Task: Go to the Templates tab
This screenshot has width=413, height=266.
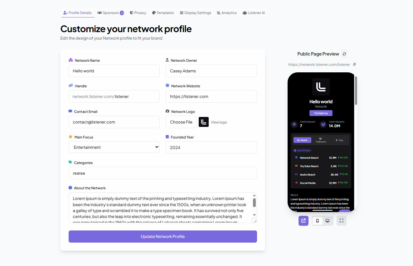Action: [x=163, y=12]
